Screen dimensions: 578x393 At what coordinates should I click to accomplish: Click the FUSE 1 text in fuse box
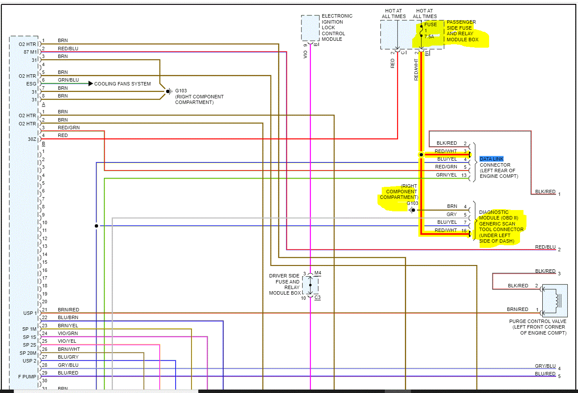[x=431, y=27]
